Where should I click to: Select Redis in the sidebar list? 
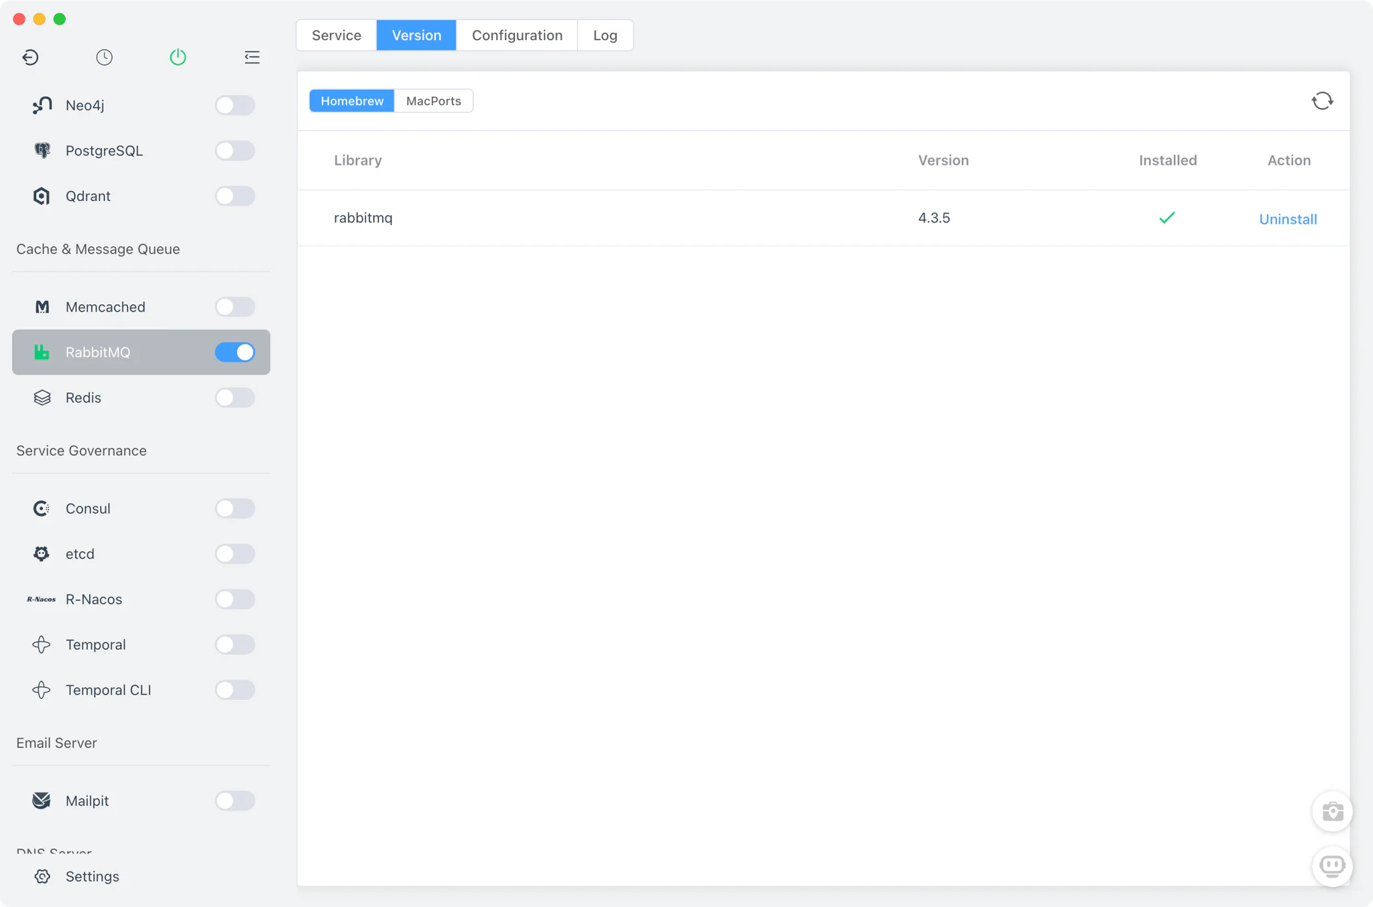pyautogui.click(x=141, y=398)
